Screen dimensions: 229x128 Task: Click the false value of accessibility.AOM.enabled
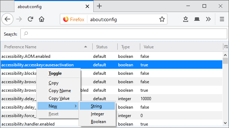pyautogui.click(x=145, y=56)
